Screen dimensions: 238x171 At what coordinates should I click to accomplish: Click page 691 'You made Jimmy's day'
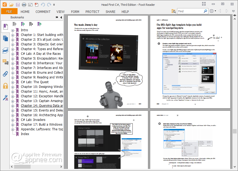[108, 62]
